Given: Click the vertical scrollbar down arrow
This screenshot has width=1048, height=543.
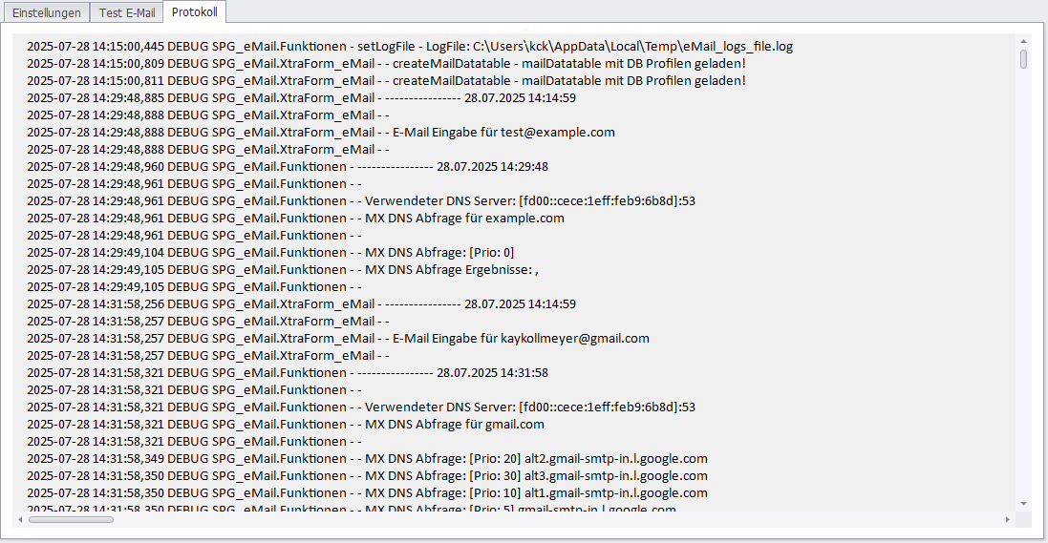Looking at the screenshot, I should pos(1023,503).
